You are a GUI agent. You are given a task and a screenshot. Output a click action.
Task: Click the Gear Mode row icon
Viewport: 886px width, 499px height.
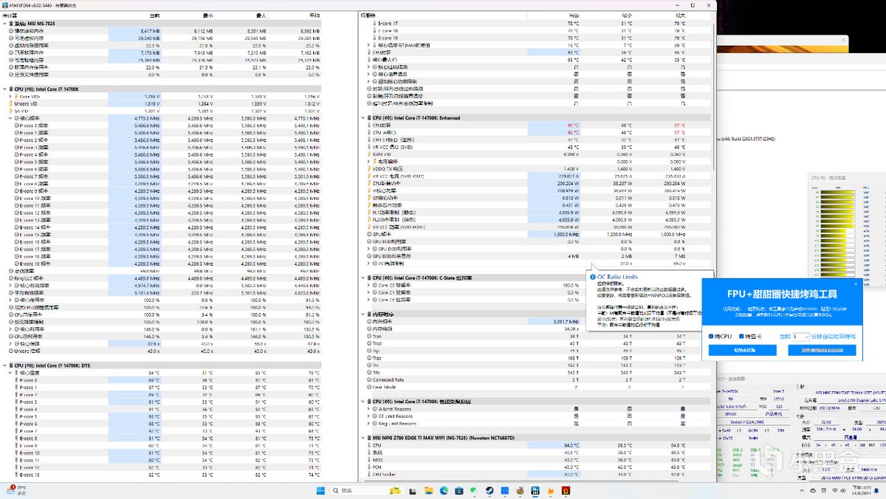pos(368,387)
